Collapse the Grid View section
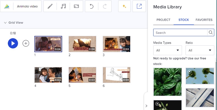 click(5, 23)
